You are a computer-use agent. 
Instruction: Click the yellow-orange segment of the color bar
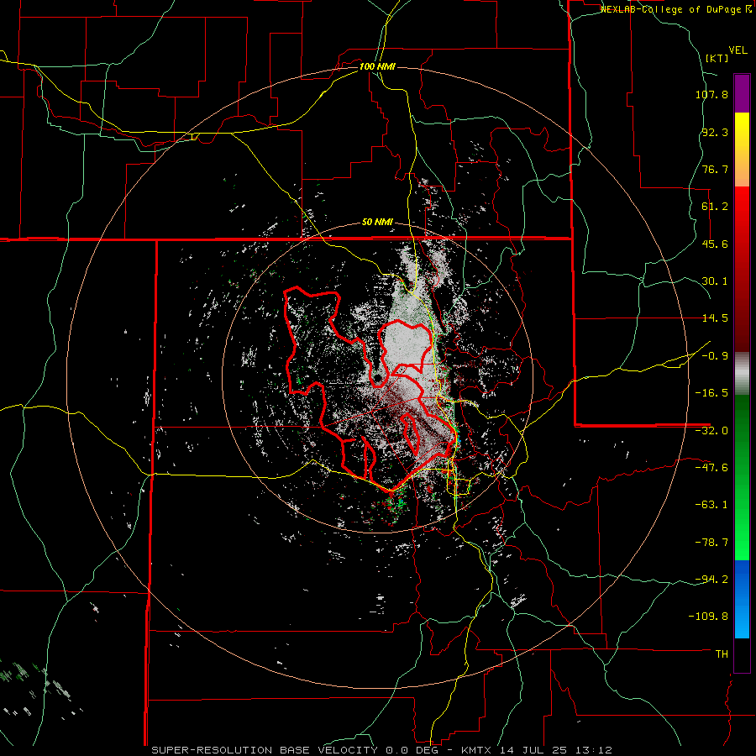[742, 150]
